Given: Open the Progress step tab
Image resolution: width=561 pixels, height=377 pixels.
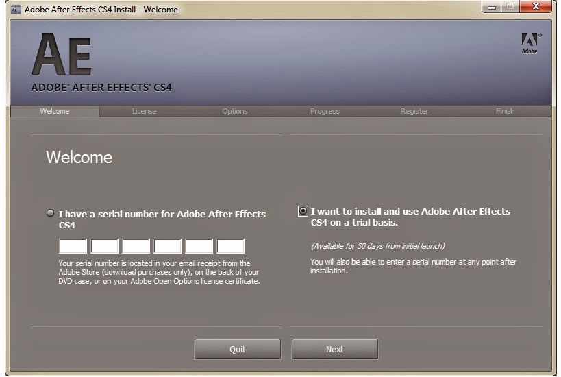Looking at the screenshot, I should 325,111.
